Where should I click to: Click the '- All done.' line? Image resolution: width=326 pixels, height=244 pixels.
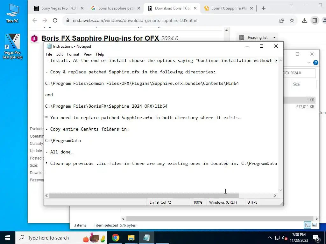(x=59, y=152)
